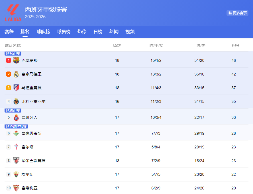Click the 积分 column header
Screen dimensions: 253x194
pyautogui.click(x=236, y=46)
